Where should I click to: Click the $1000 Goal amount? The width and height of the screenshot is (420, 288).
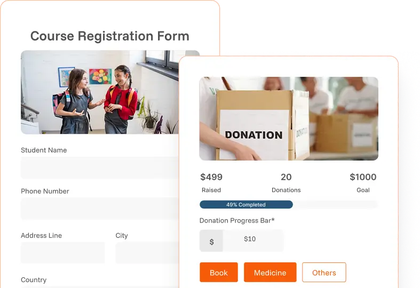363,177
